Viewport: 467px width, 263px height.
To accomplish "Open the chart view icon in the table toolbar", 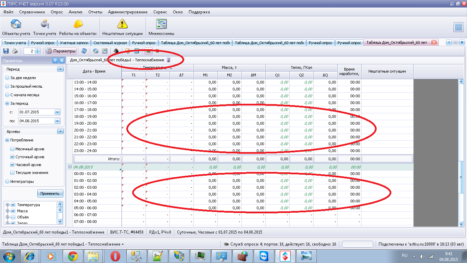I will (x=105, y=51).
